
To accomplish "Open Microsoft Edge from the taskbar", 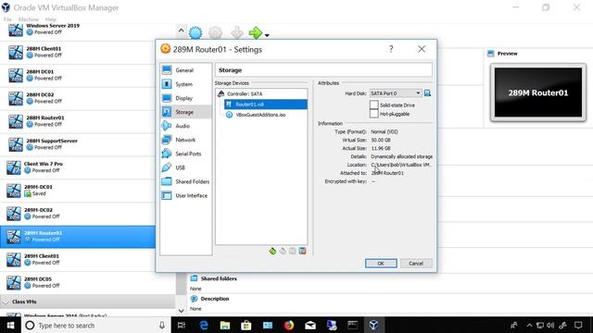I will click(x=204, y=325).
